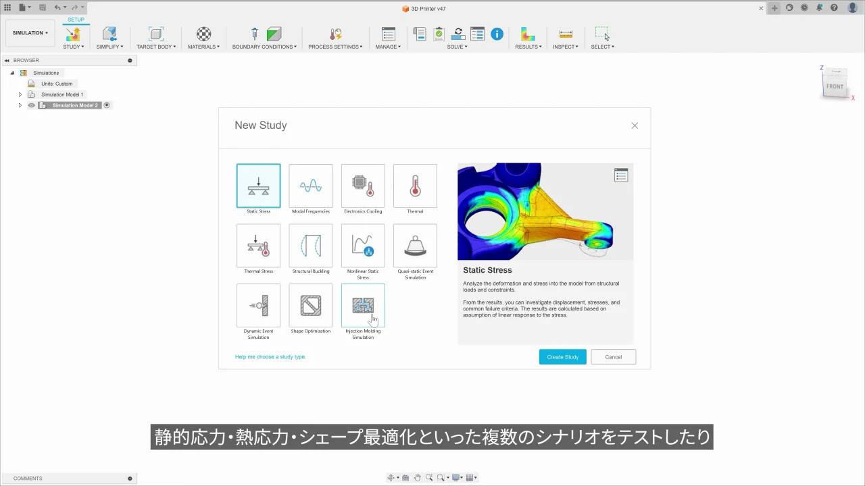Pick Quasi-static Event Simulation study
This screenshot has width=865, height=486.
415,246
